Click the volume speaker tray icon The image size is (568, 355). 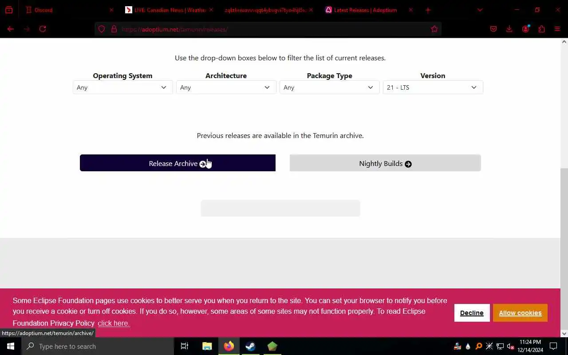click(510, 346)
